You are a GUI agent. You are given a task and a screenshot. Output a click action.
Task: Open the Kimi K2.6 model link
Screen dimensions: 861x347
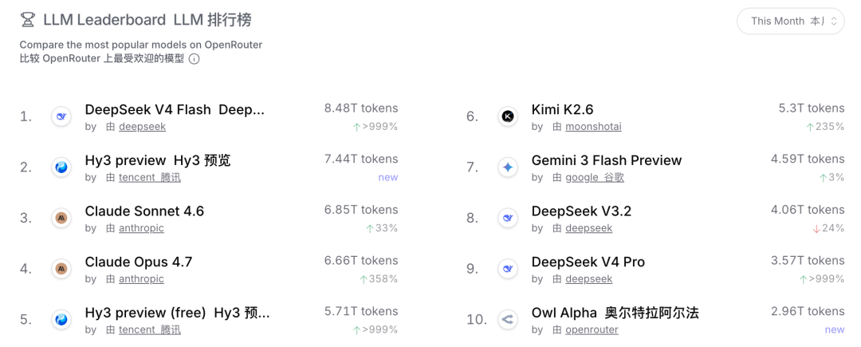coord(562,110)
